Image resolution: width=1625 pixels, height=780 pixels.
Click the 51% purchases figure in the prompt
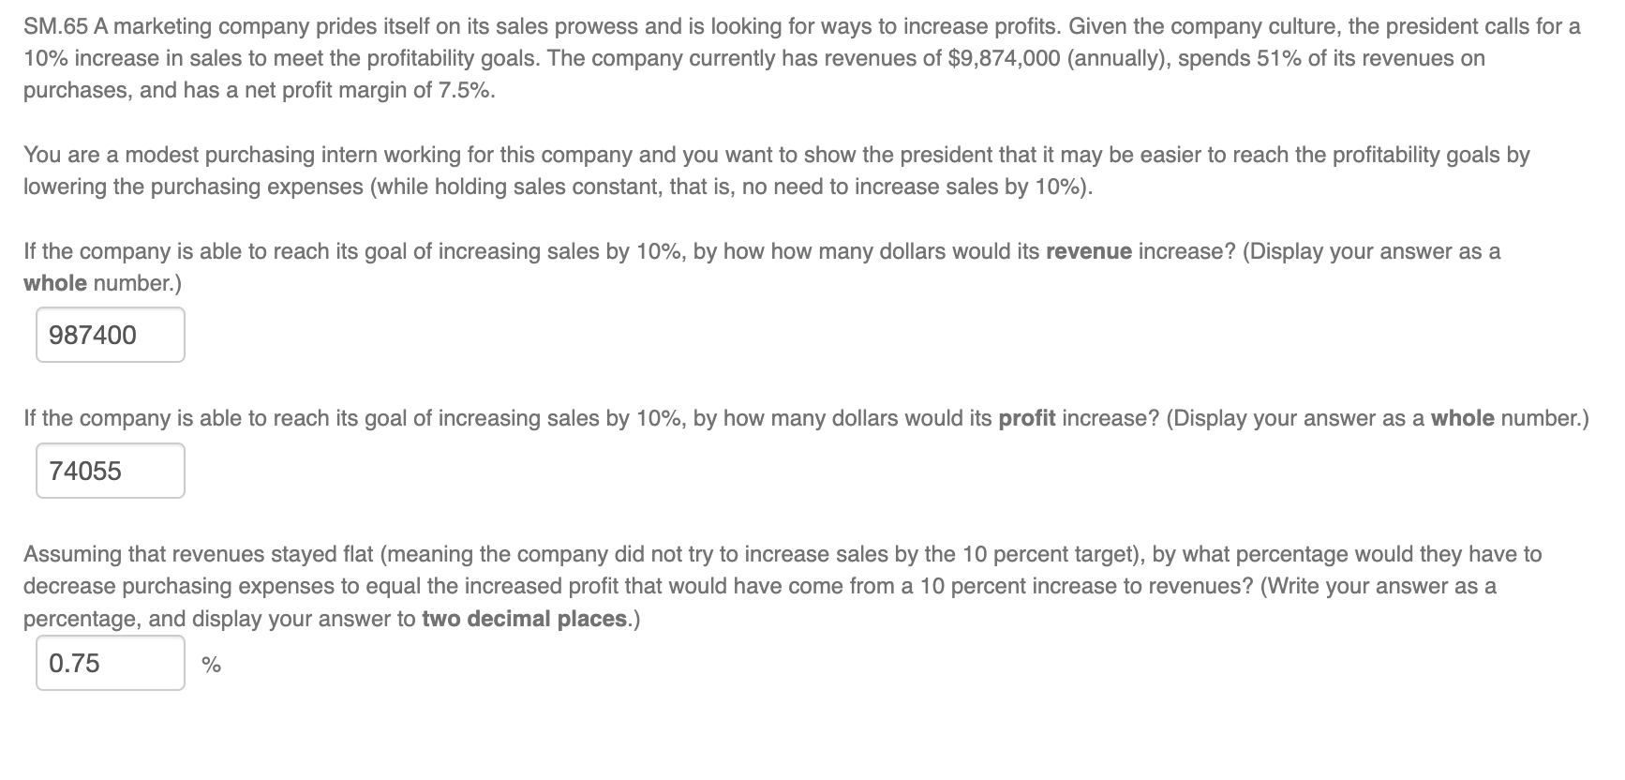(x=1282, y=58)
